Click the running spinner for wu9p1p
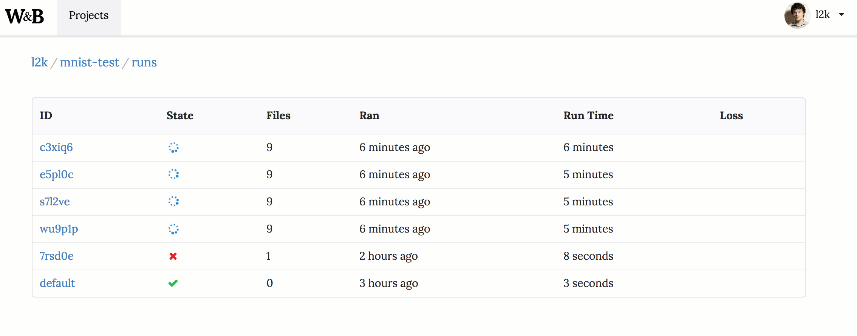Viewport: 857px width, 336px height. (x=173, y=229)
